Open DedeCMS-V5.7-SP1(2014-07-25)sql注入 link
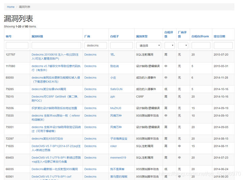 56,148
